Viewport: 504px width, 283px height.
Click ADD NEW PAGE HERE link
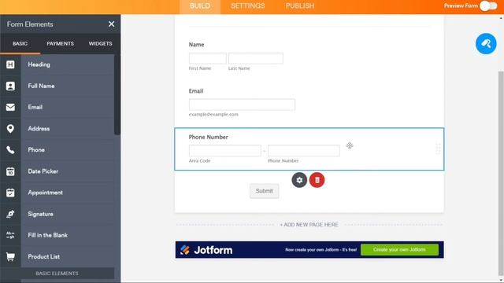click(309, 225)
